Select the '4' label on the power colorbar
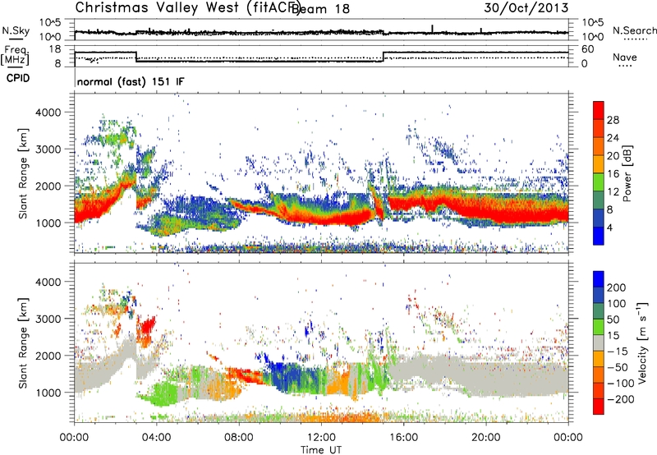This screenshot has width=657, height=455. pyautogui.click(x=609, y=227)
